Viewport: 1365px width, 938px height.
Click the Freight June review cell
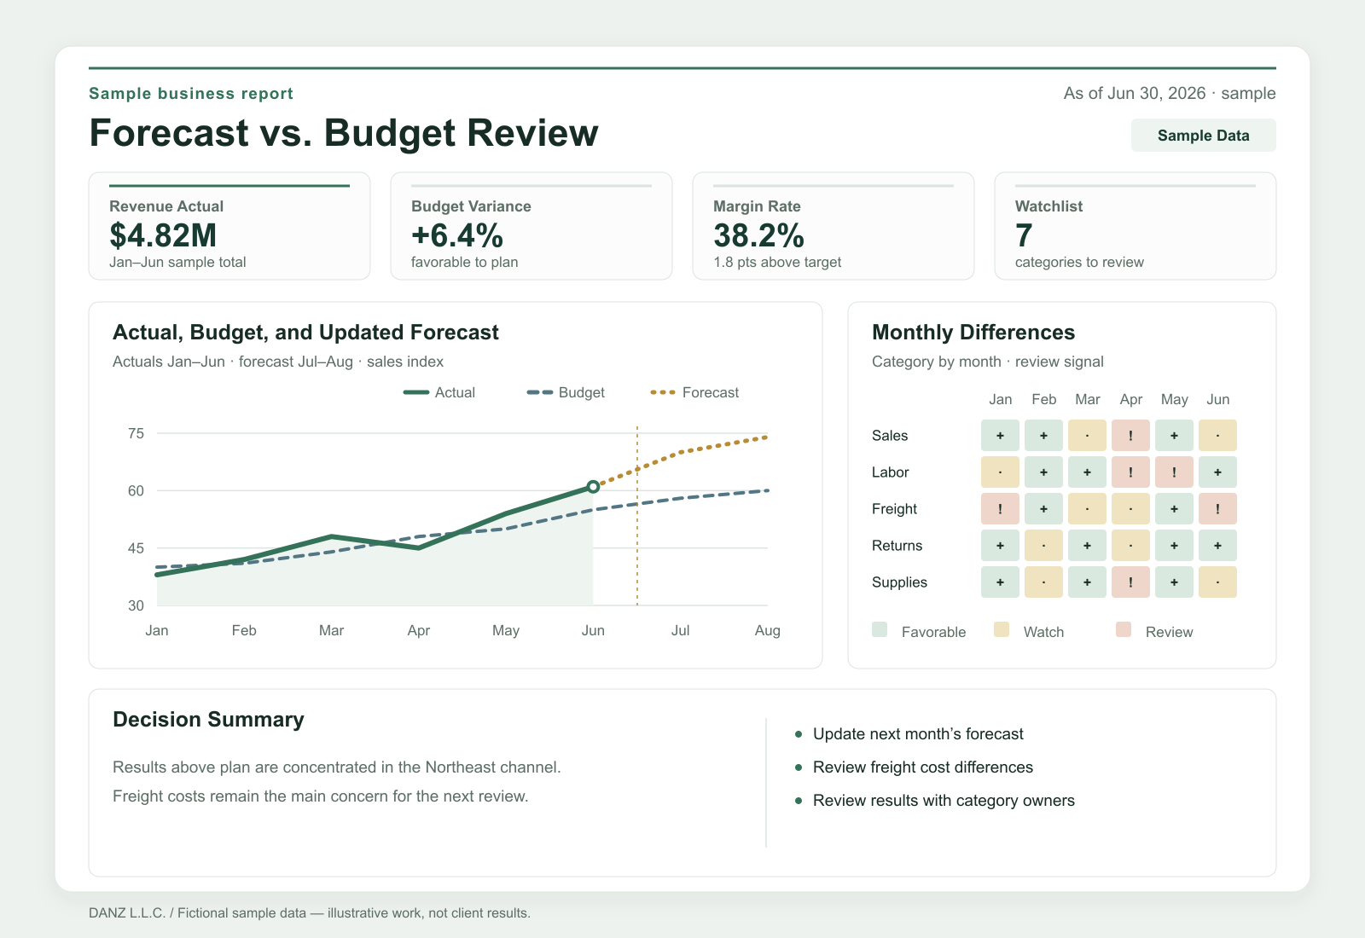point(1217,508)
